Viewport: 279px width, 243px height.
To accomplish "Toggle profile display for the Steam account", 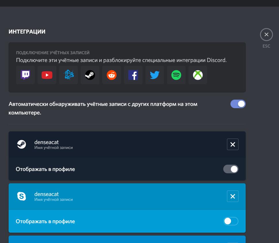I will (x=231, y=169).
